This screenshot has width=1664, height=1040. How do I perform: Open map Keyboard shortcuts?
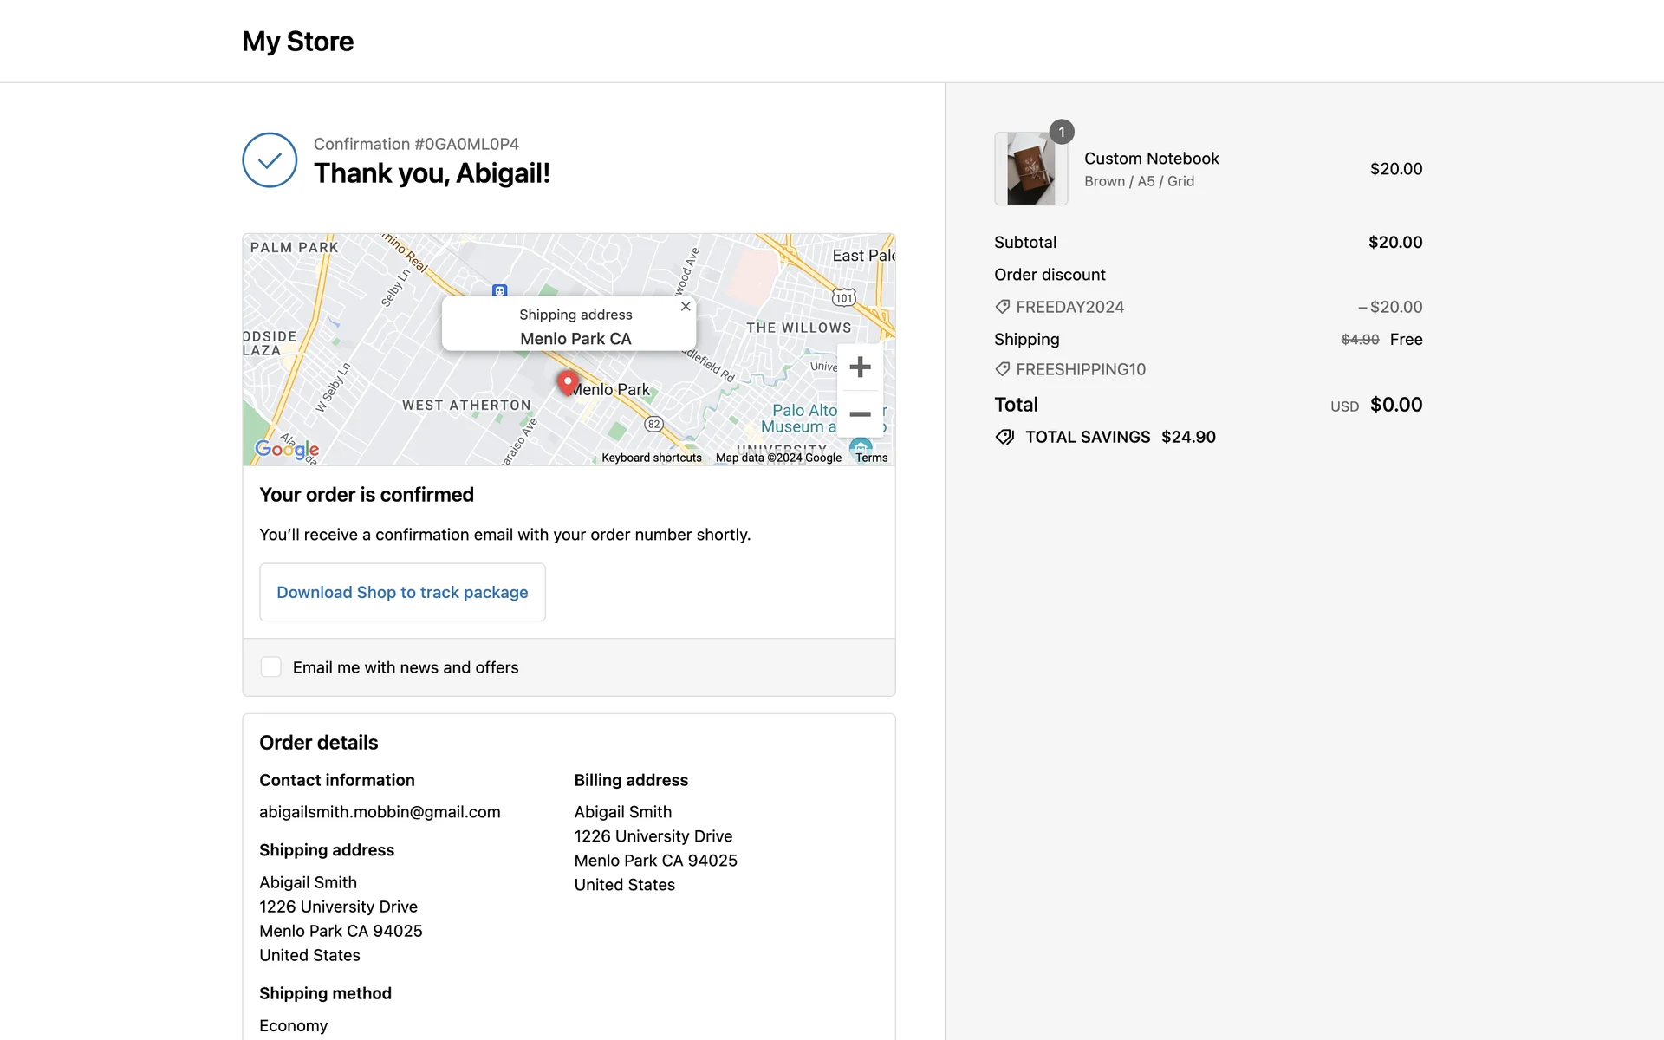[x=652, y=458]
